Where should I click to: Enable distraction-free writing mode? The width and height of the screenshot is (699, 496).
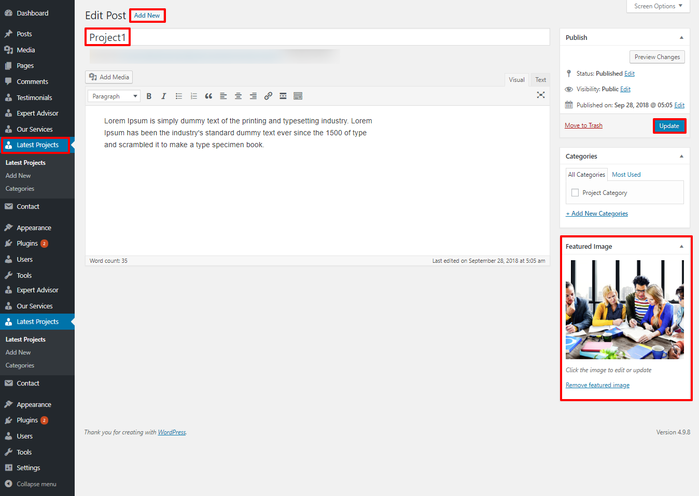click(x=541, y=95)
